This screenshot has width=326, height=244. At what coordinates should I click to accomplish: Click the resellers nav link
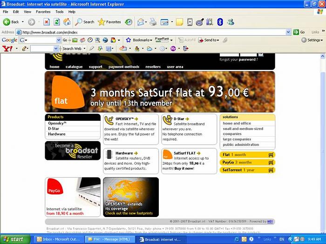[x=153, y=67]
